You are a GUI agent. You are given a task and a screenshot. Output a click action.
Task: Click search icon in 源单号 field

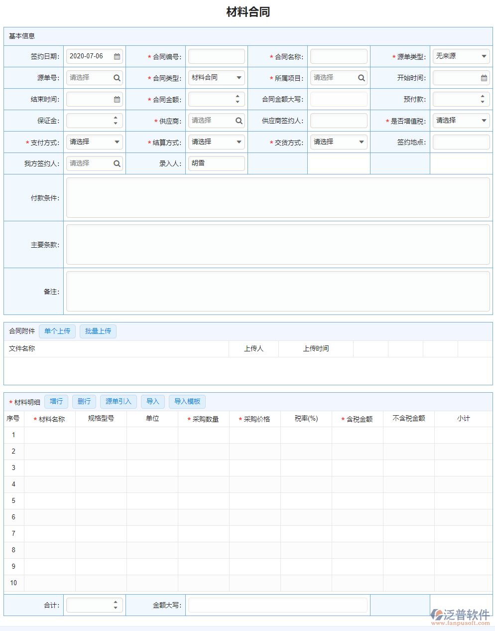tap(117, 78)
